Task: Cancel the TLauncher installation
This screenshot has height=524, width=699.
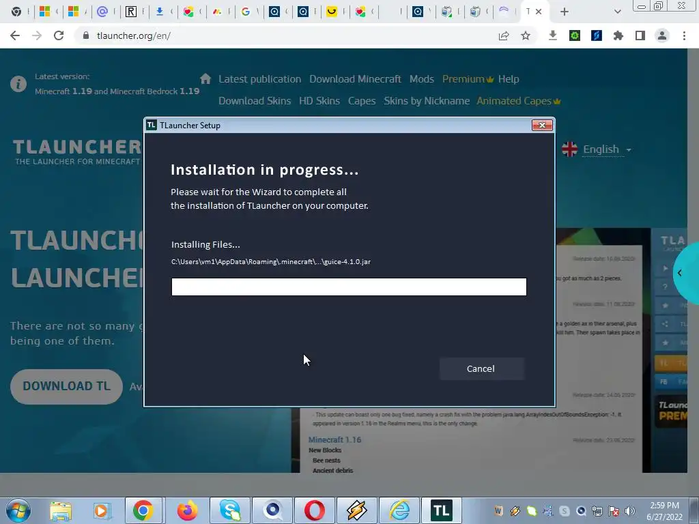Action: (481, 368)
